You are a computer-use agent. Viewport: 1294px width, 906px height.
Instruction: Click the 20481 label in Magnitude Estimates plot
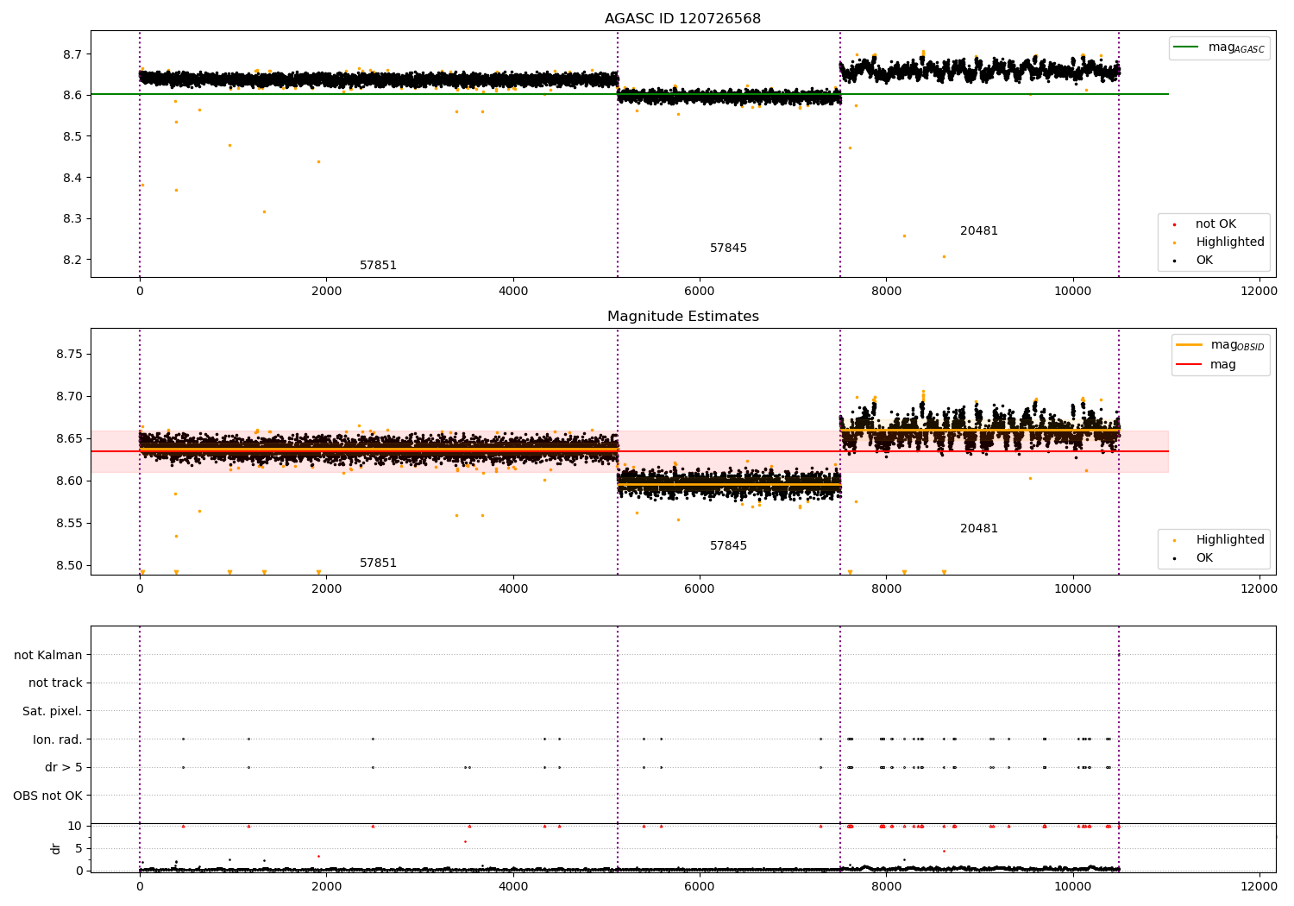pos(979,529)
